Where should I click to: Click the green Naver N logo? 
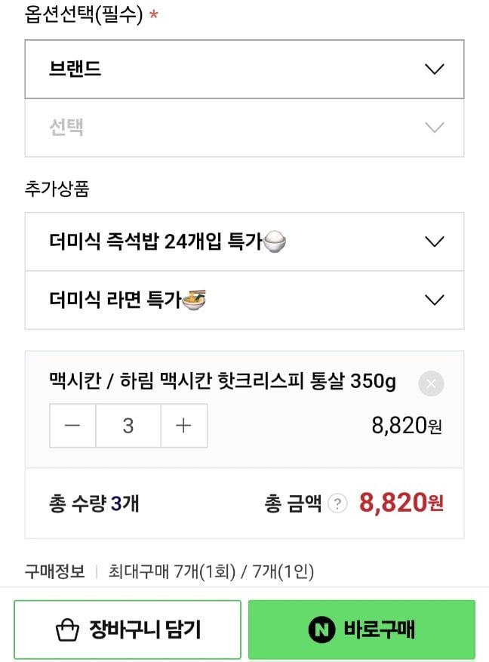coord(321,630)
